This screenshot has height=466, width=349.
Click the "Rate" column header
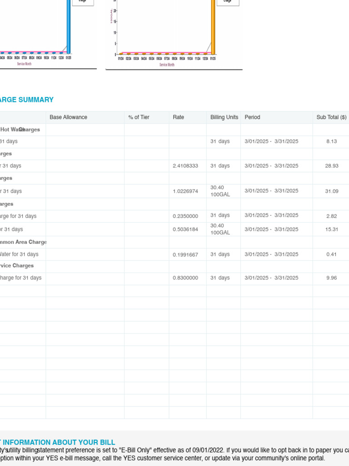tap(178, 117)
